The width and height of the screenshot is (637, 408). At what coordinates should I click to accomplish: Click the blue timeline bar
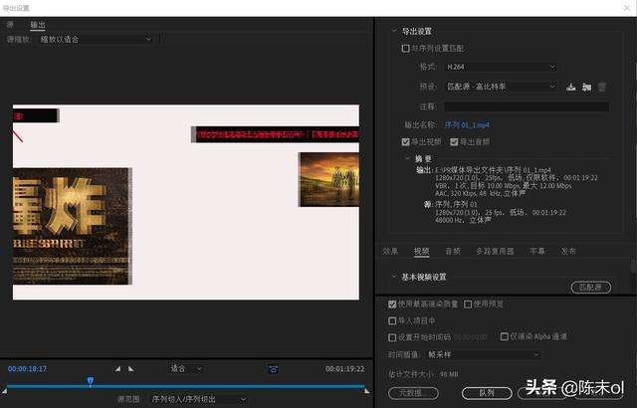pyautogui.click(x=185, y=386)
